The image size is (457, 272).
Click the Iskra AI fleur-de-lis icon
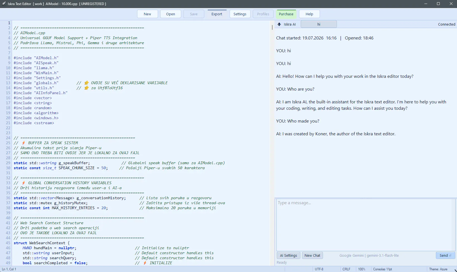(279, 24)
